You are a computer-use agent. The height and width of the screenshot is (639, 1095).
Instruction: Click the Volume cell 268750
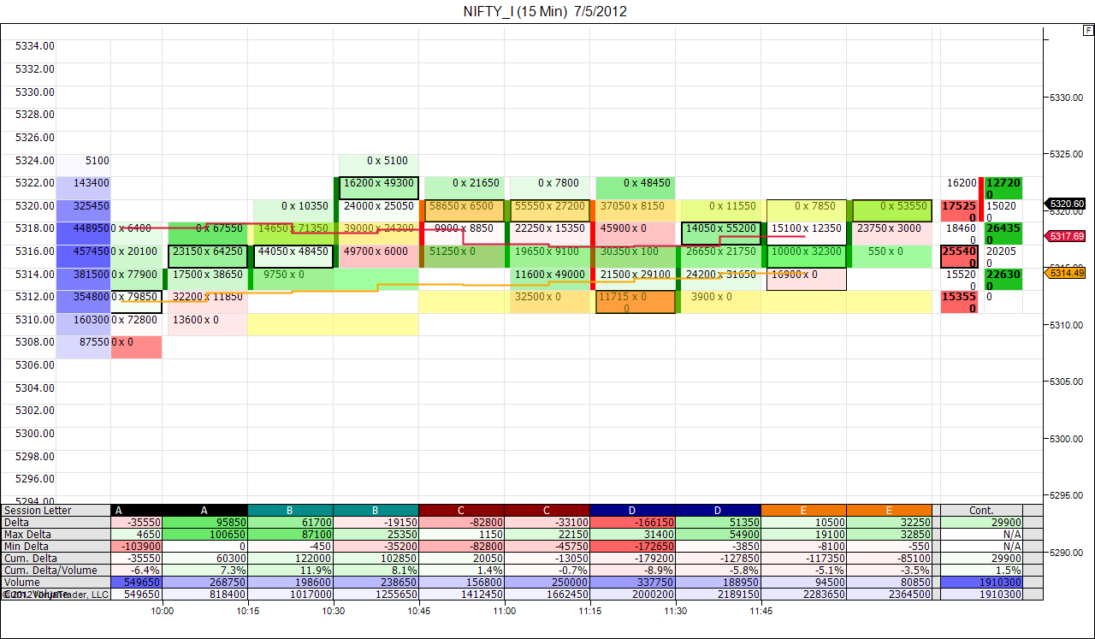click(204, 583)
